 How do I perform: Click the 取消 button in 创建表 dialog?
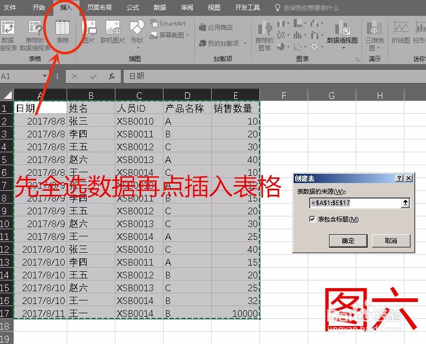[x=392, y=240]
